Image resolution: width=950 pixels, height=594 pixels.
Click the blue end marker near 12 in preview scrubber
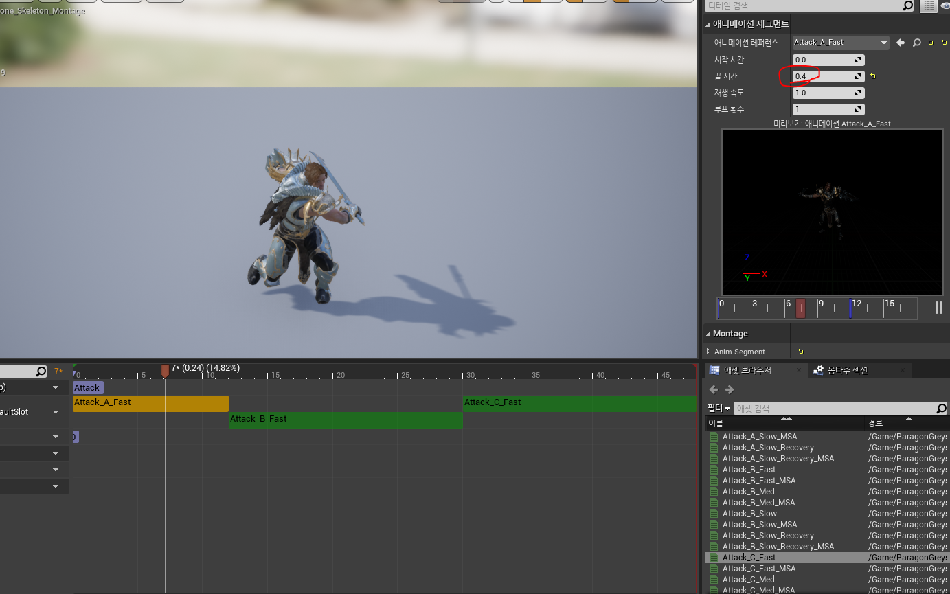tap(850, 308)
